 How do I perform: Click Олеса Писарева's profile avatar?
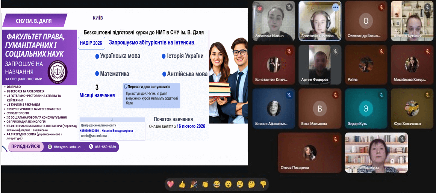[x=309, y=152]
